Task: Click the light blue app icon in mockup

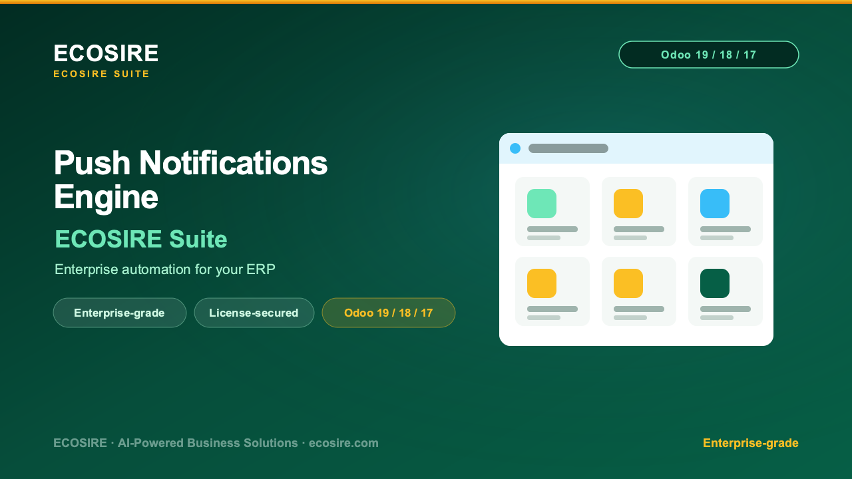Action: [x=715, y=204]
